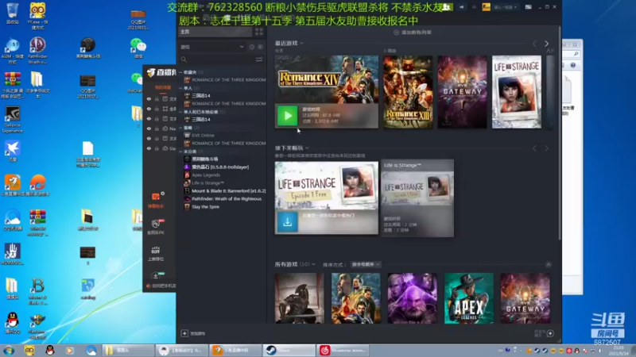Expand the 接下来畅玩 shelf dropdown chevron
The height and width of the screenshot is (357, 636).
[307, 148]
